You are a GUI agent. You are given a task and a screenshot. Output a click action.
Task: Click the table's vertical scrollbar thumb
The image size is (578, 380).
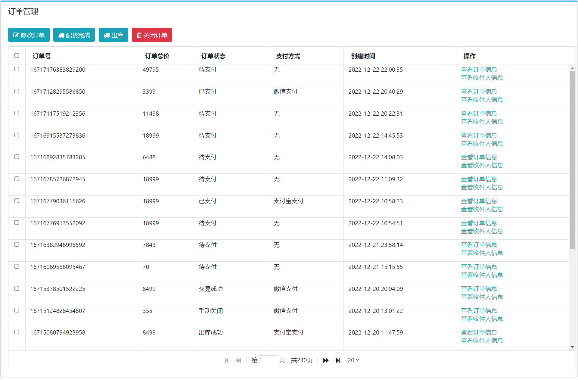coord(572,160)
